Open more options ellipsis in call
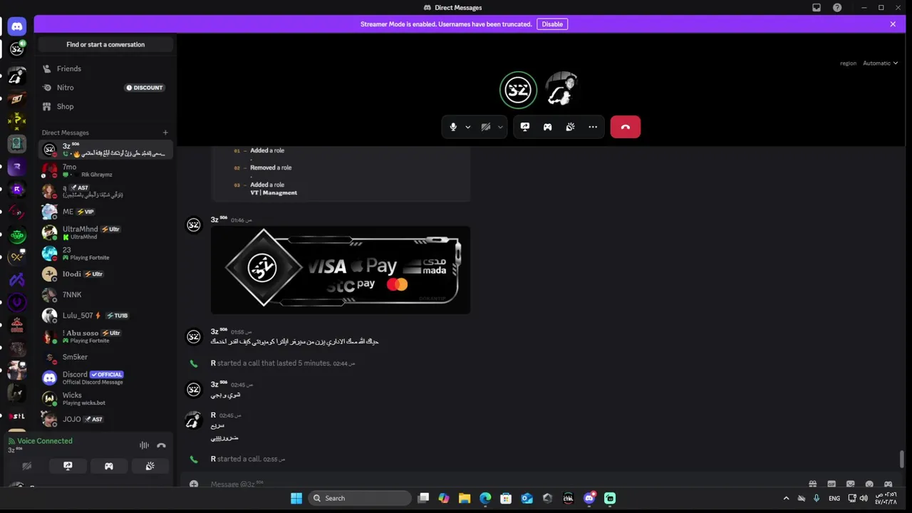912x513 pixels. click(593, 127)
